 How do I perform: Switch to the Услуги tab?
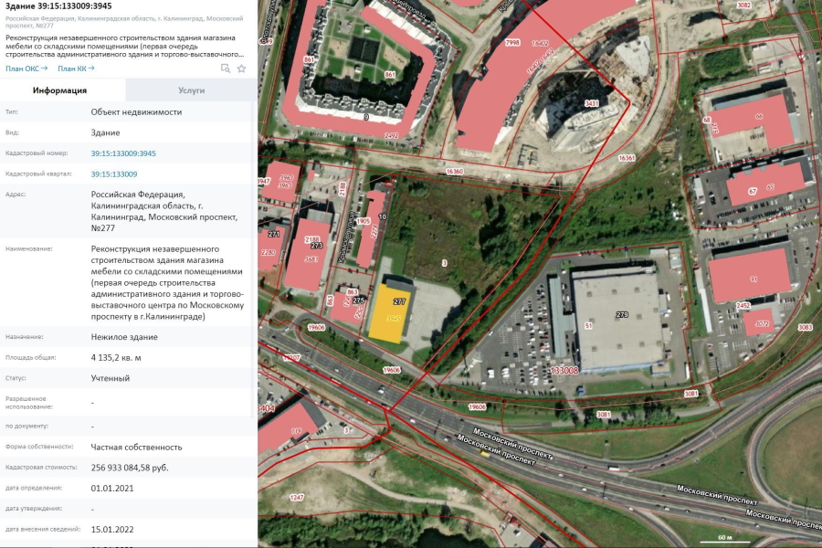[191, 90]
